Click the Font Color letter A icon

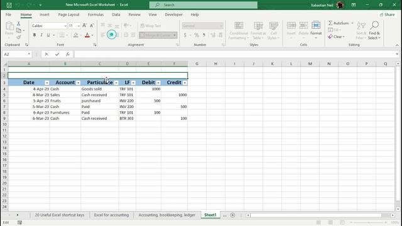(x=87, y=35)
